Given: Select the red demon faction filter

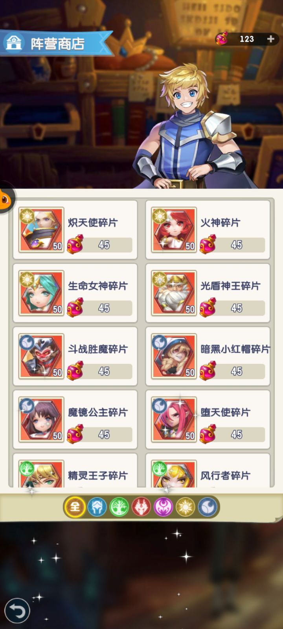Looking at the screenshot, I should tap(141, 507).
